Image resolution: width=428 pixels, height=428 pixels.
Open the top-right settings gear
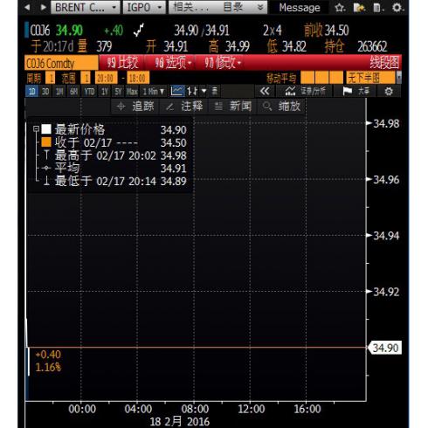pos(397,7)
